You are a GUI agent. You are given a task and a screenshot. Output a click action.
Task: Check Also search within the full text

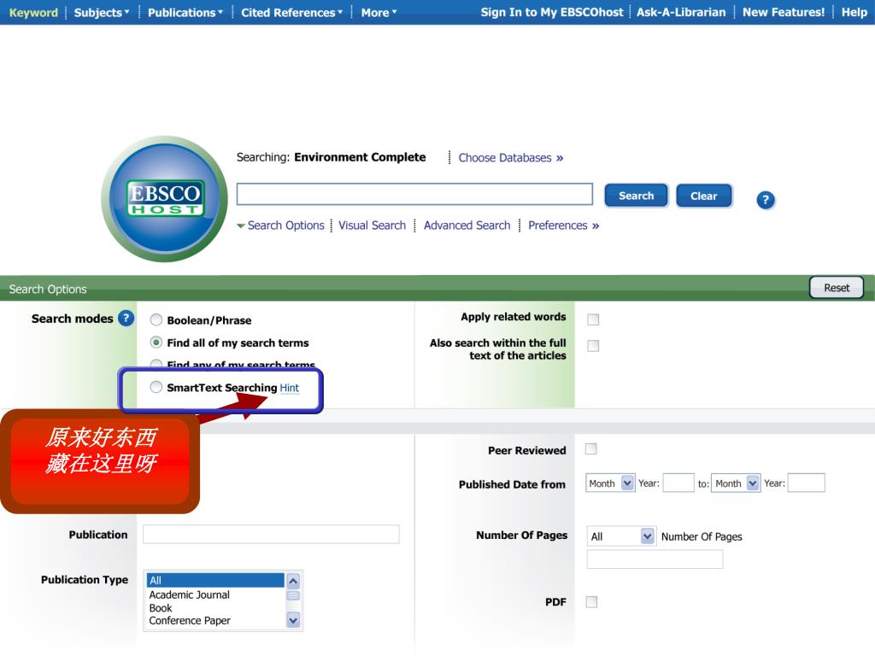[593, 346]
